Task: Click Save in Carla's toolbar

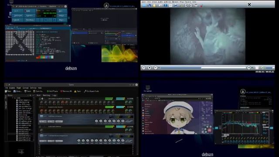Action: tap(27, 91)
